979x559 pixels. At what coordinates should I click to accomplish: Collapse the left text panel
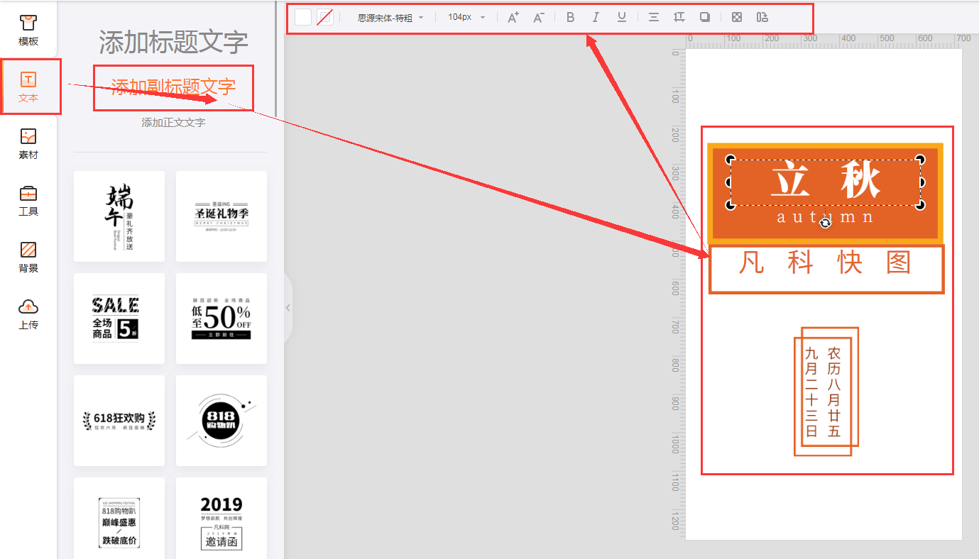click(288, 307)
